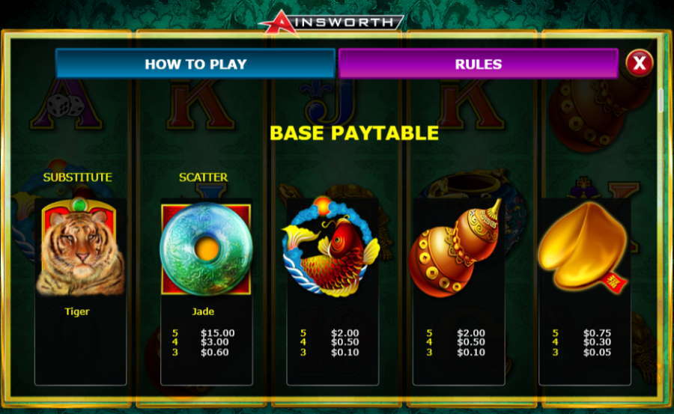The image size is (674, 414).
Task: Click the golden fortune cookie symbol
Action: 583,248
